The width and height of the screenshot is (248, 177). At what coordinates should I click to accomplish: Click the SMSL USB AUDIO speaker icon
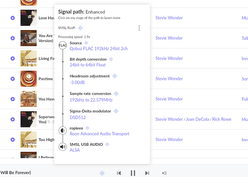tap(63, 147)
